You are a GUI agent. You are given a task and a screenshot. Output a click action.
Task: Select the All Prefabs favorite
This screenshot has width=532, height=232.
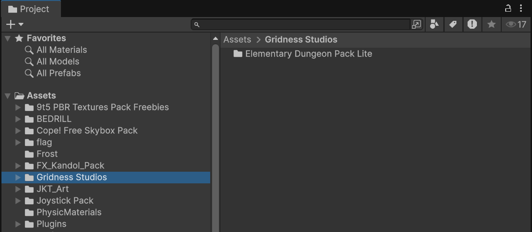[x=58, y=73]
